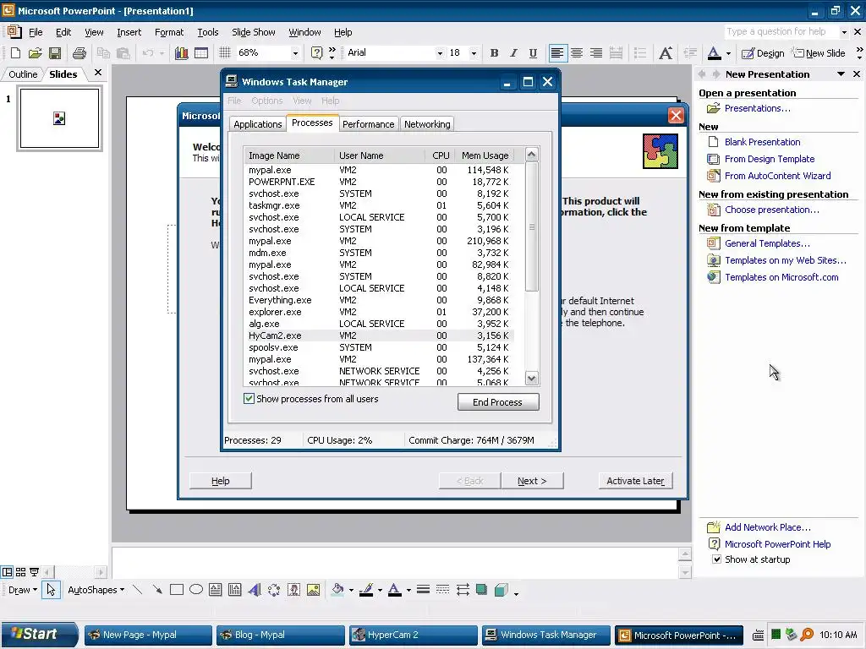Image resolution: width=866 pixels, height=649 pixels.
Task: Click the Activate Later button
Action: [x=636, y=481]
